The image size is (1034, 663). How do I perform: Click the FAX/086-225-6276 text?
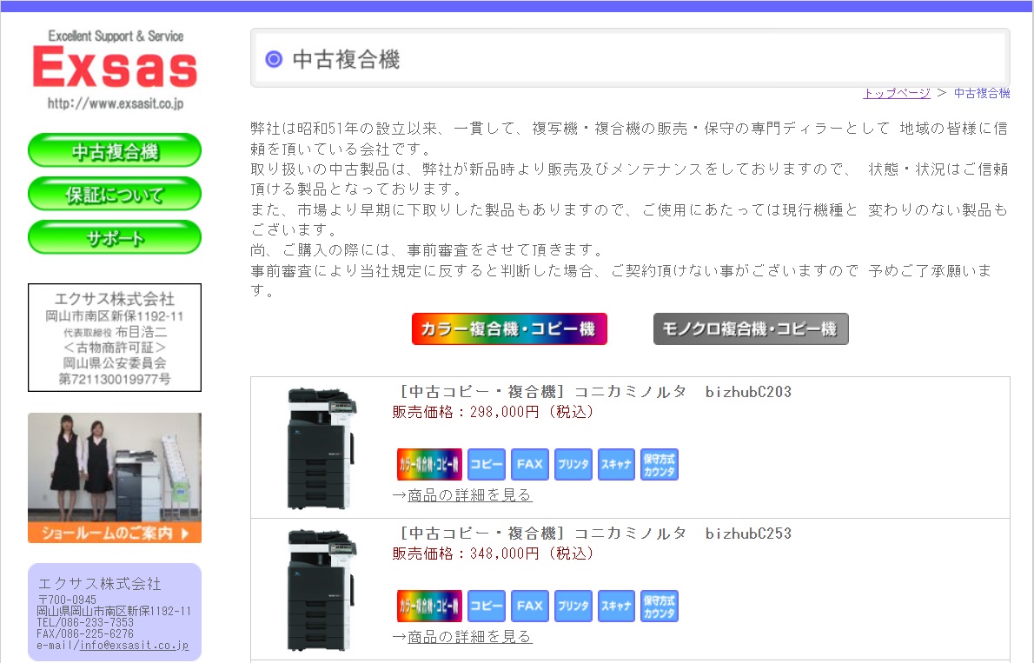click(85, 634)
